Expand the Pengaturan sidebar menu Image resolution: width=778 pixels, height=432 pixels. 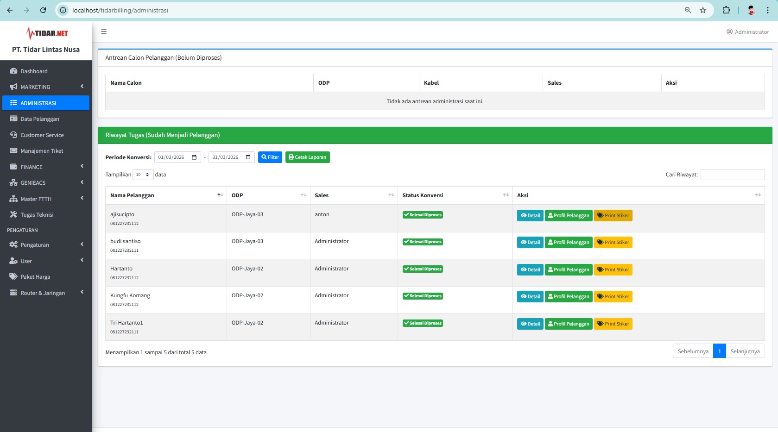pyautogui.click(x=46, y=244)
